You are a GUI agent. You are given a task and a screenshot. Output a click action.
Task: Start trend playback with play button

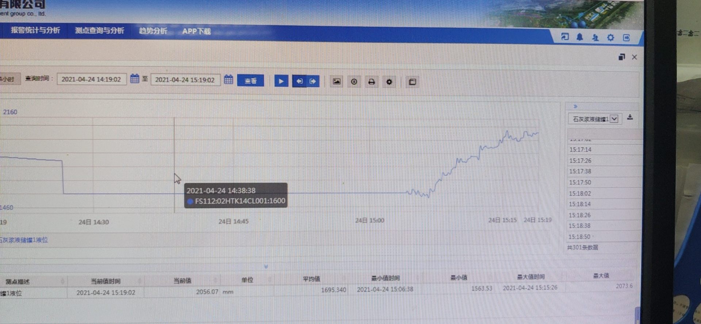click(281, 81)
